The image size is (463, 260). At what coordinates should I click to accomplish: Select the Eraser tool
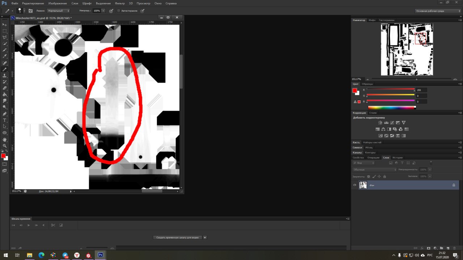[5, 88]
